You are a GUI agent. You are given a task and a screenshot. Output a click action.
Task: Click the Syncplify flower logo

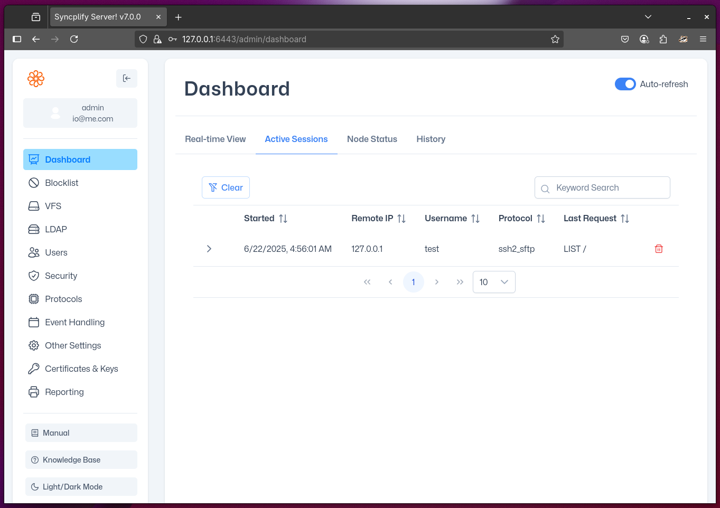point(36,79)
